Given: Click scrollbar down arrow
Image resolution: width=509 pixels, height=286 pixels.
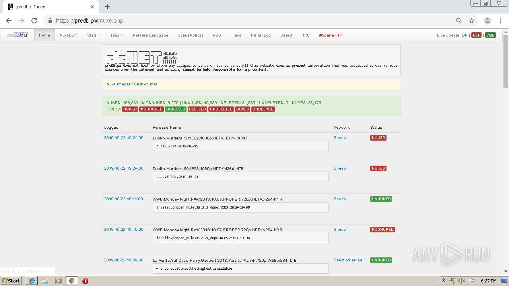Looking at the screenshot, I should (506, 271).
